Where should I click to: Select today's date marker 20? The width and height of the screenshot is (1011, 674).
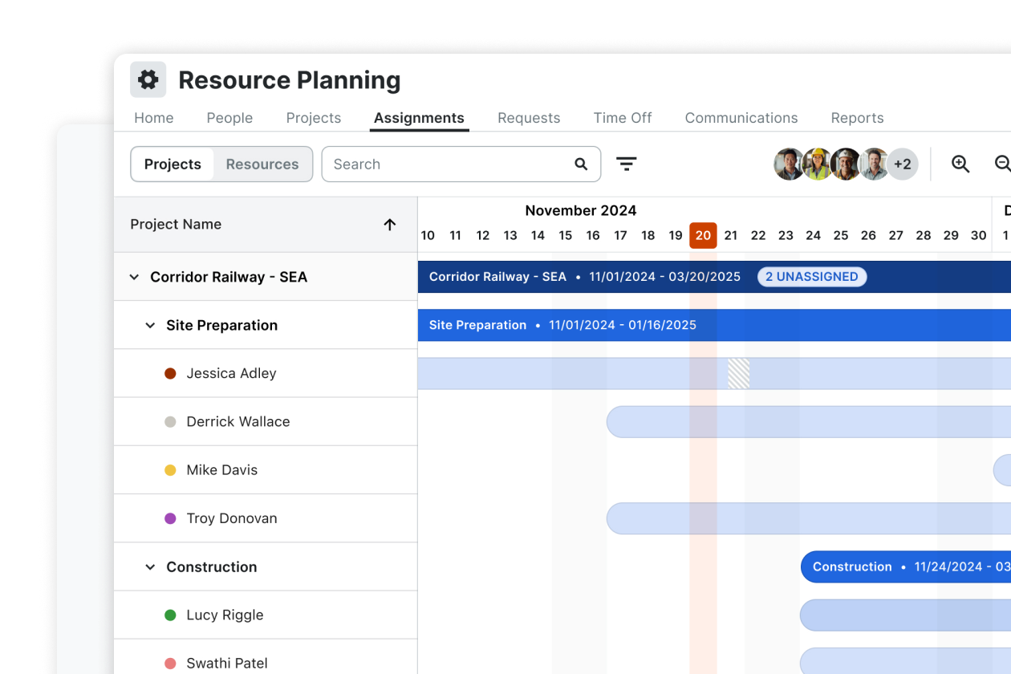coord(703,236)
